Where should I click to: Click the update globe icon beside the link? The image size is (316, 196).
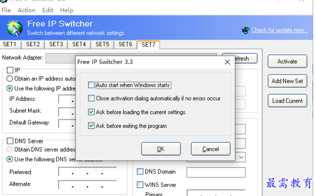coord(246,30)
